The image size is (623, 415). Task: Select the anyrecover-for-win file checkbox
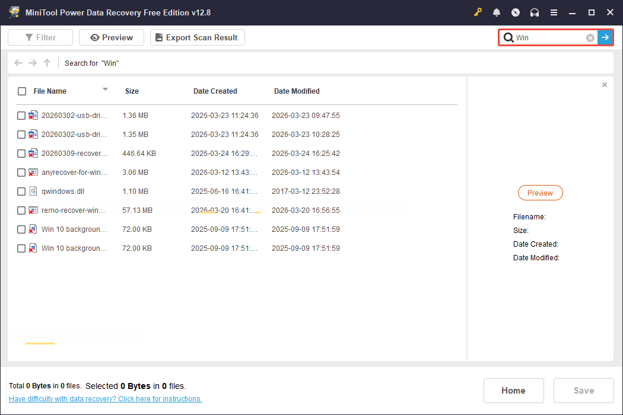tap(21, 172)
